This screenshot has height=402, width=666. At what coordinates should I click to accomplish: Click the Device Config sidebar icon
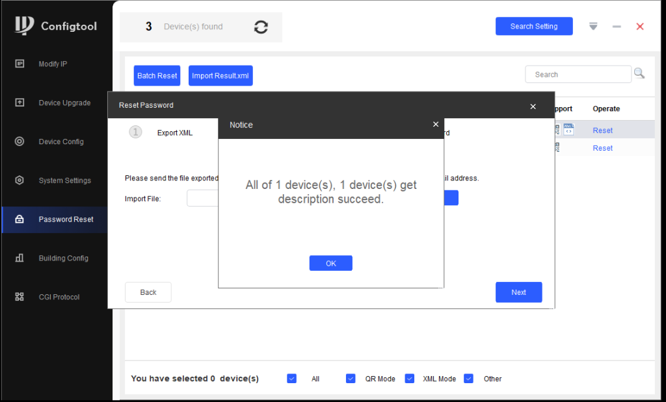tap(20, 142)
